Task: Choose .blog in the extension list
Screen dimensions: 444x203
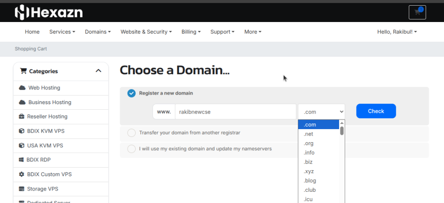Action: pos(319,181)
